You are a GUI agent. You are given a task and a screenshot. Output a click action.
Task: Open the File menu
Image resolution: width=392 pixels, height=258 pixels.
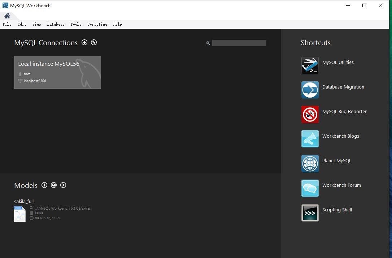[7, 24]
